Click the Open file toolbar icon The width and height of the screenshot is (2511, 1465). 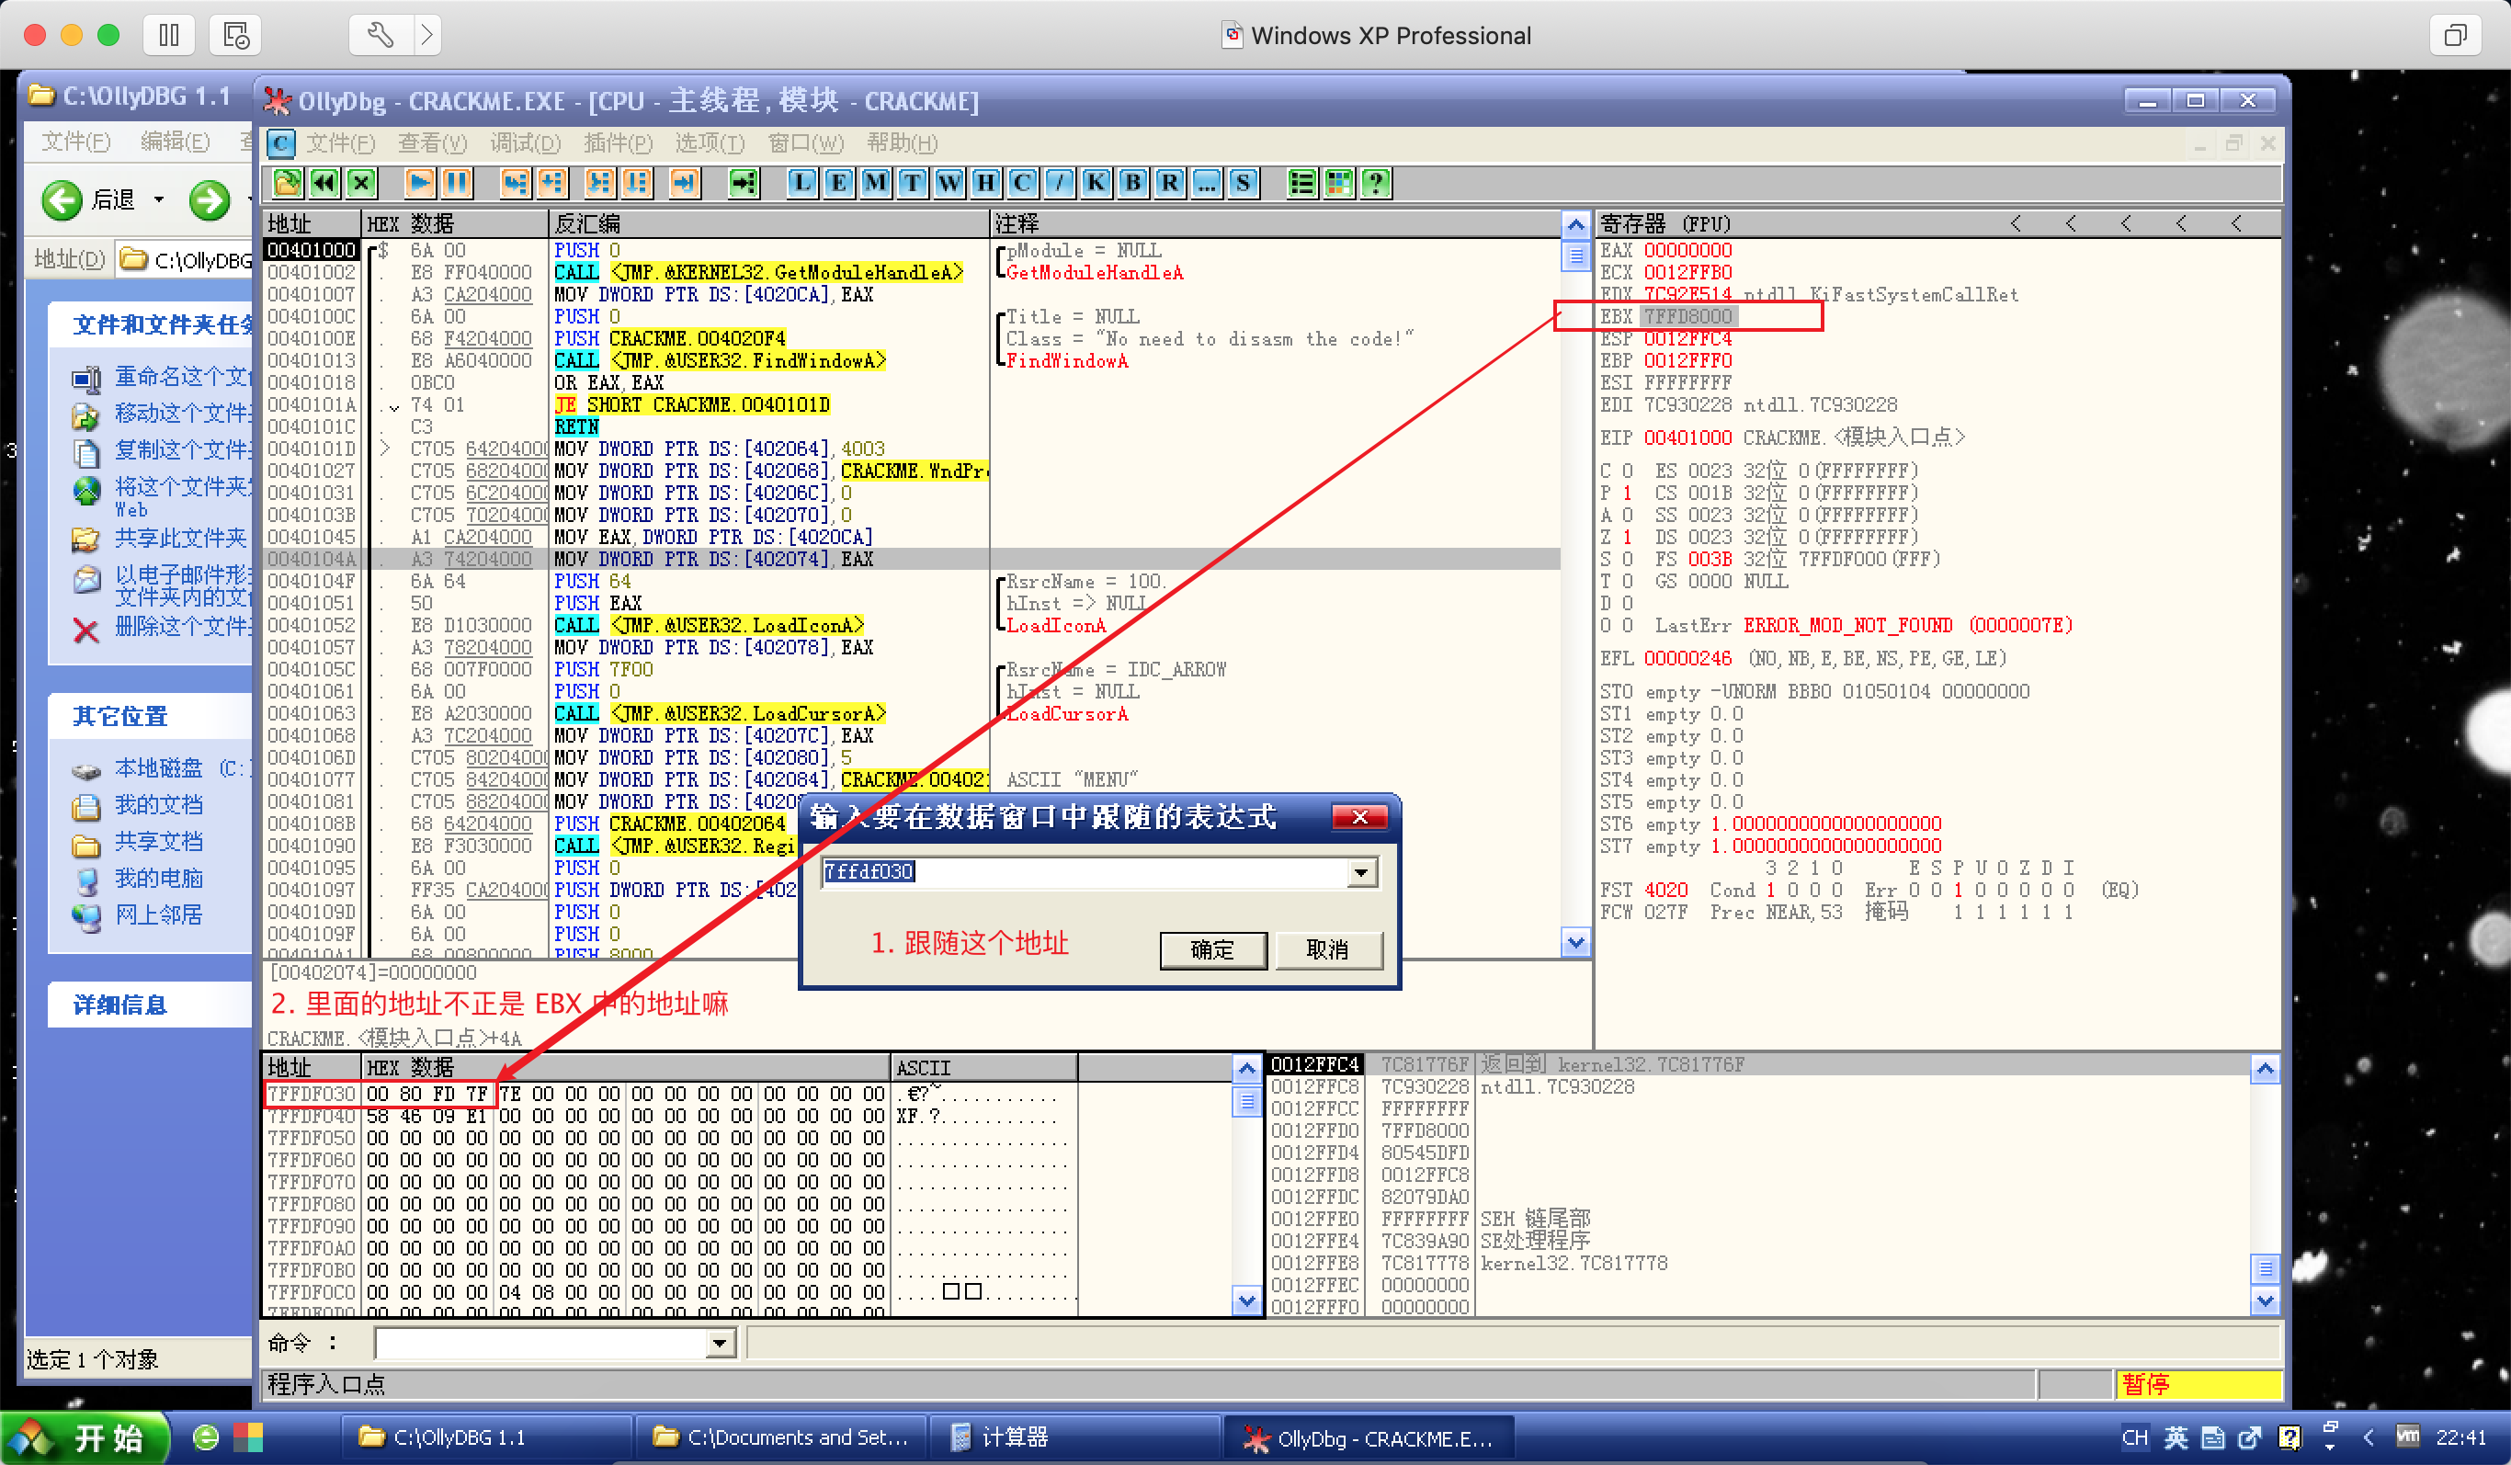pos(287,182)
